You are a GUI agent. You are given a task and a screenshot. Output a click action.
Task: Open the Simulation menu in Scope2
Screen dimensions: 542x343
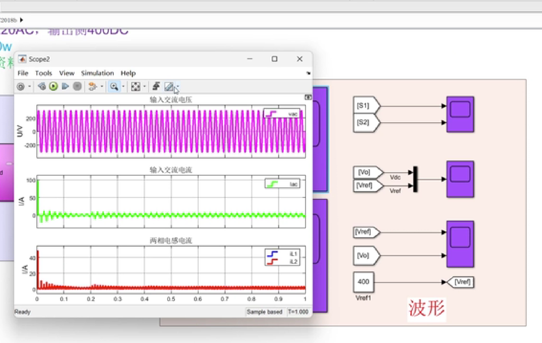point(97,73)
